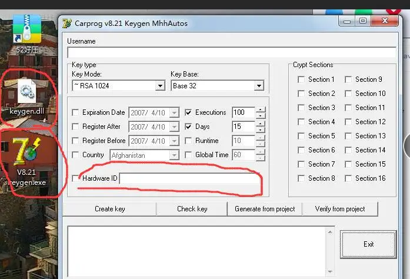Image resolution: width=410 pixels, height=279 pixels.
Task: Check Section 16 checkbox
Action: point(348,178)
